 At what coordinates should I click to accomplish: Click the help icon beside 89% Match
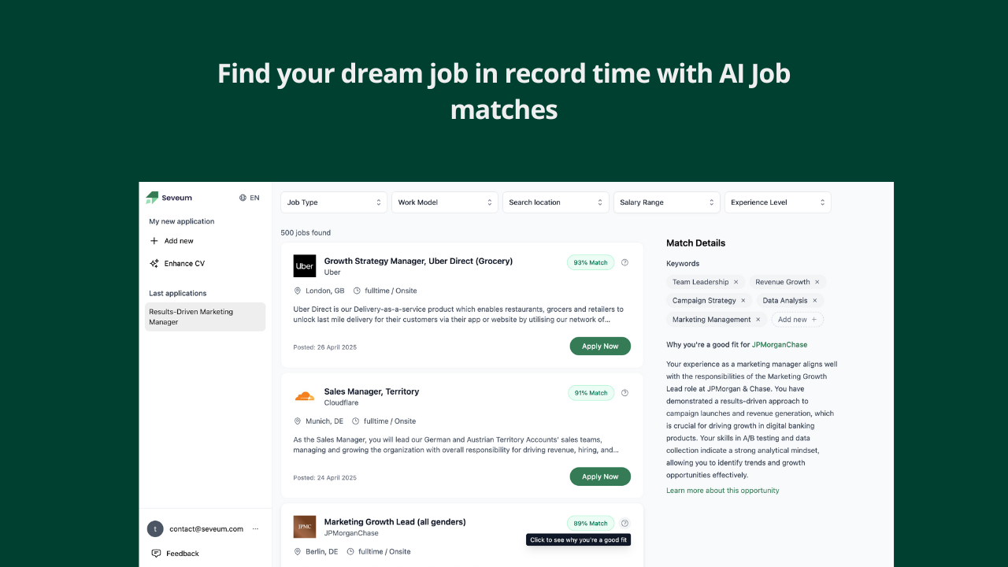pos(624,523)
